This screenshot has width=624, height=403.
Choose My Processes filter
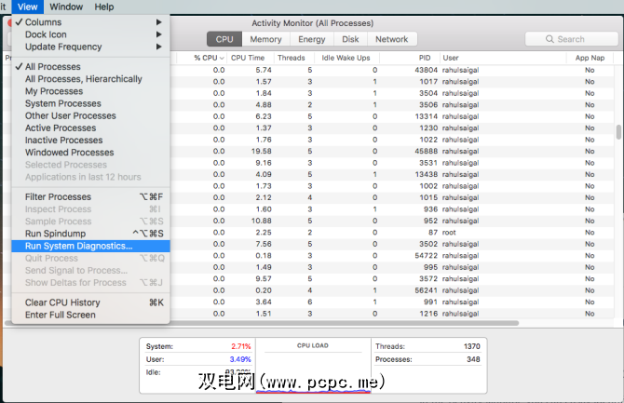[x=54, y=91]
